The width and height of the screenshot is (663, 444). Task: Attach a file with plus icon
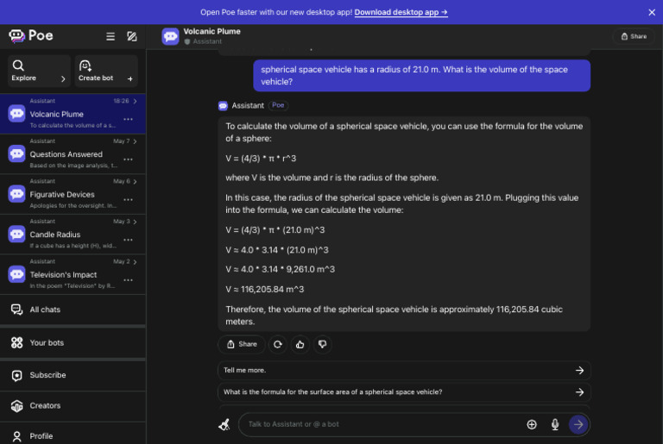532,424
